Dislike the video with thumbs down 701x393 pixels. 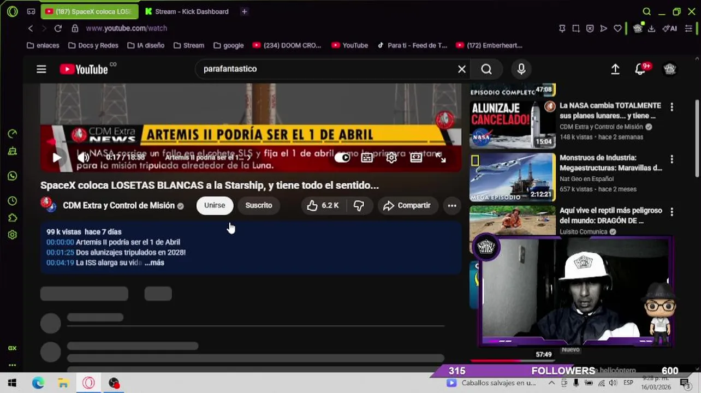359,205
